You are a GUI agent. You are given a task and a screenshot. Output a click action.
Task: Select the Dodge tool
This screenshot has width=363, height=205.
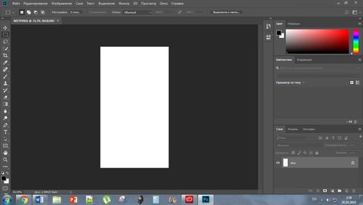(x=6, y=118)
